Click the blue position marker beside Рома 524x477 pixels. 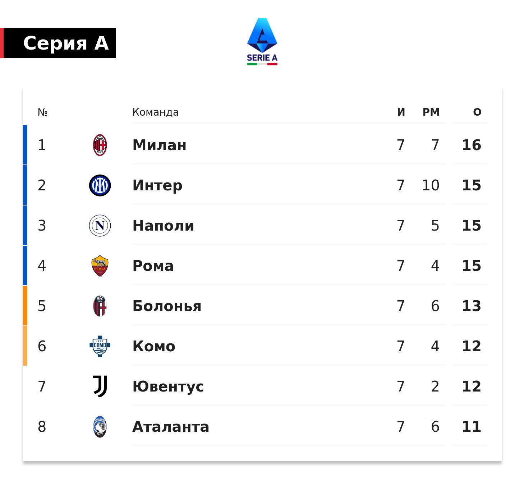coord(25,266)
